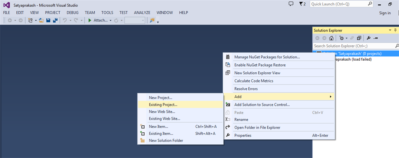Click Open Folder in File Explorer
Screen dimensions: 399x158
coord(257,127)
